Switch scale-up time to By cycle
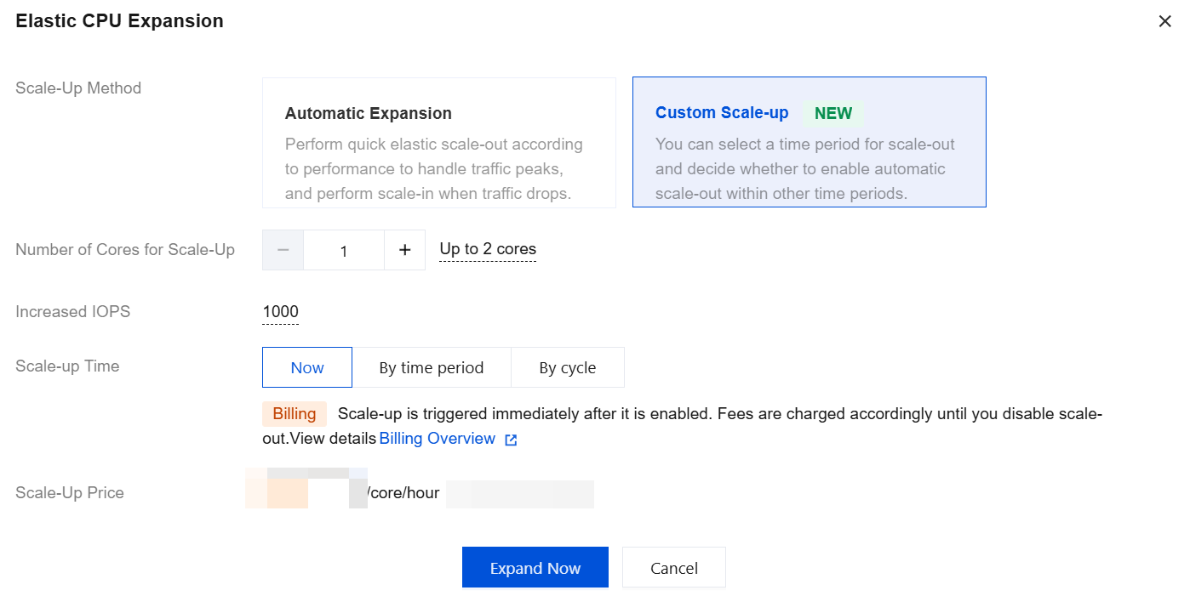Viewport: 1190px width, 596px height. (568, 367)
